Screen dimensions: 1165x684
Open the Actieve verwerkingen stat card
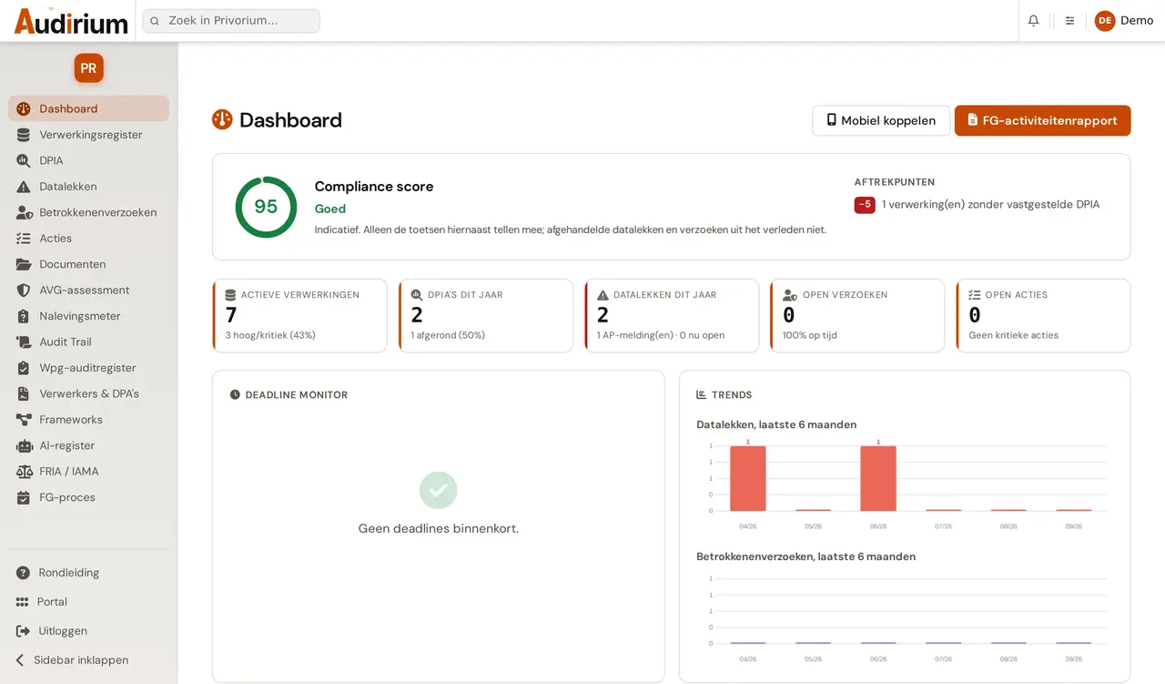tap(300, 315)
